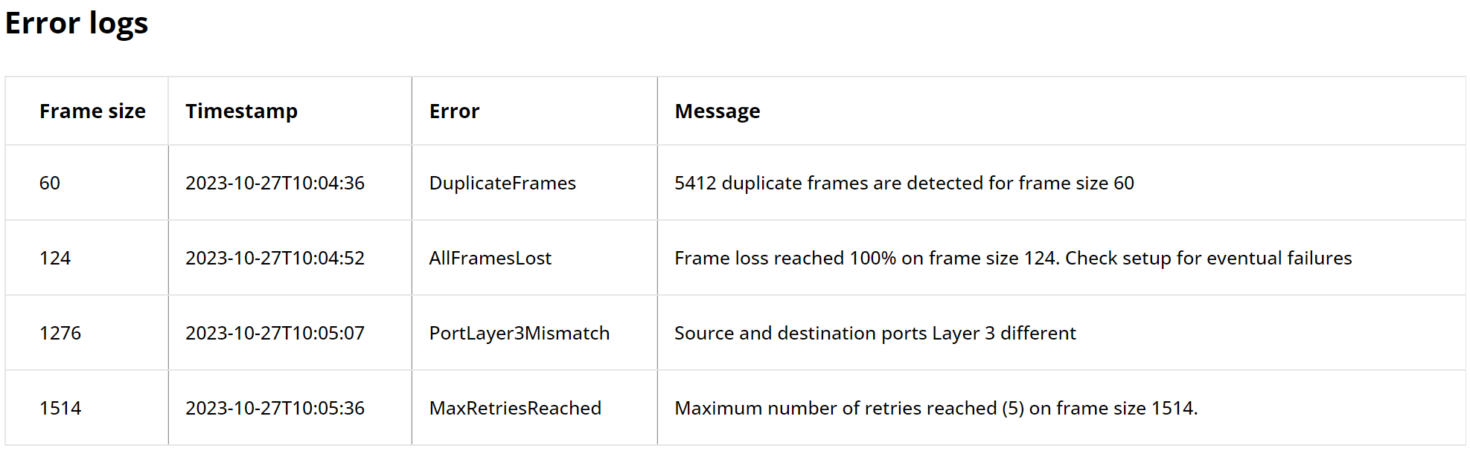
Task: Select the Timestamp column header
Action: coord(241,111)
